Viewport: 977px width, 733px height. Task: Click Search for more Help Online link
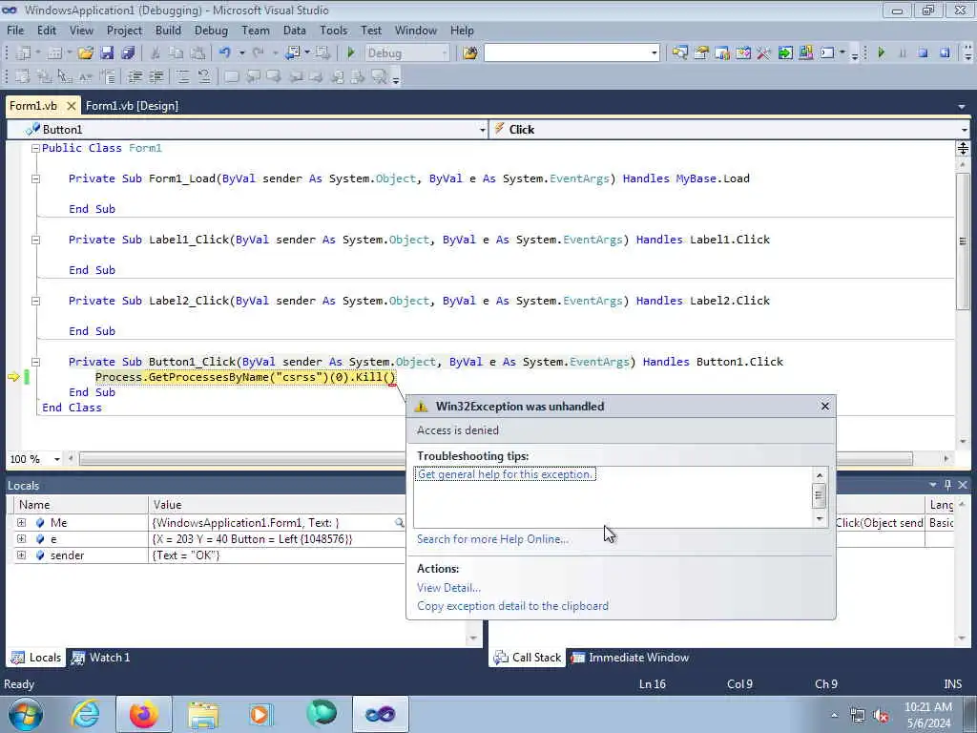click(492, 539)
